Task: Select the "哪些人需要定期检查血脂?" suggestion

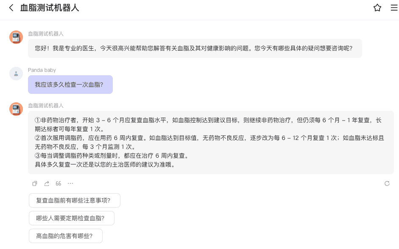Action: tap(71, 218)
